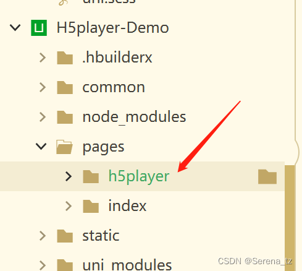Select the .hbuilderx label
The height and width of the screenshot is (271, 302).
[117, 57]
